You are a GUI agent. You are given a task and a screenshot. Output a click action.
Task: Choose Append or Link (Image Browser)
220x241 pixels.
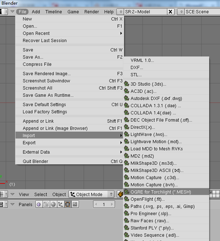tap(70, 128)
